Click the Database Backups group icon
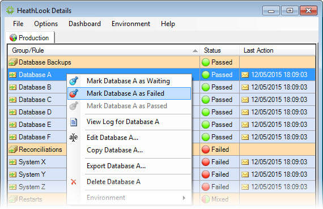This screenshot has width=323, height=209. pos(13,62)
